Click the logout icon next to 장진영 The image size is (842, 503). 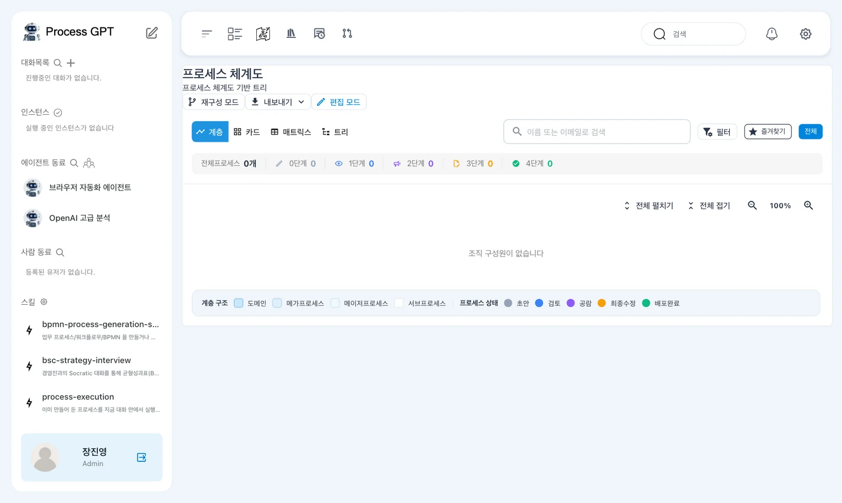[x=142, y=457]
